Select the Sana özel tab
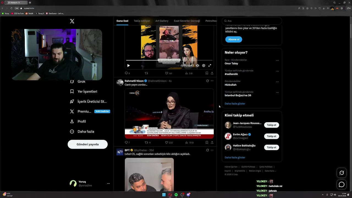This screenshot has height=198, width=352. (x=122, y=21)
